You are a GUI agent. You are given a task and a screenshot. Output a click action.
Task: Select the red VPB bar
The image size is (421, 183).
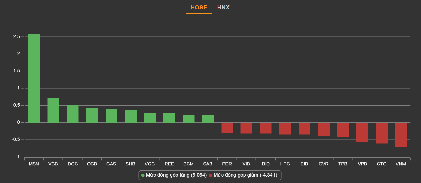click(362, 132)
